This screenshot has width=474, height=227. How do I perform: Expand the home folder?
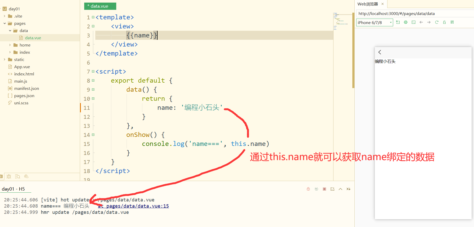(10, 45)
